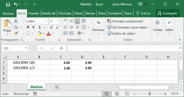The width and height of the screenshot is (184, 97).
Task: Open Ribbon display options icon
Action: (140, 4)
